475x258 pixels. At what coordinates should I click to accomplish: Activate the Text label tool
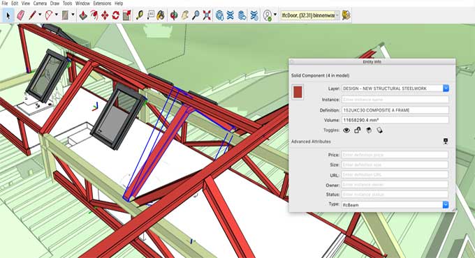coord(151,15)
